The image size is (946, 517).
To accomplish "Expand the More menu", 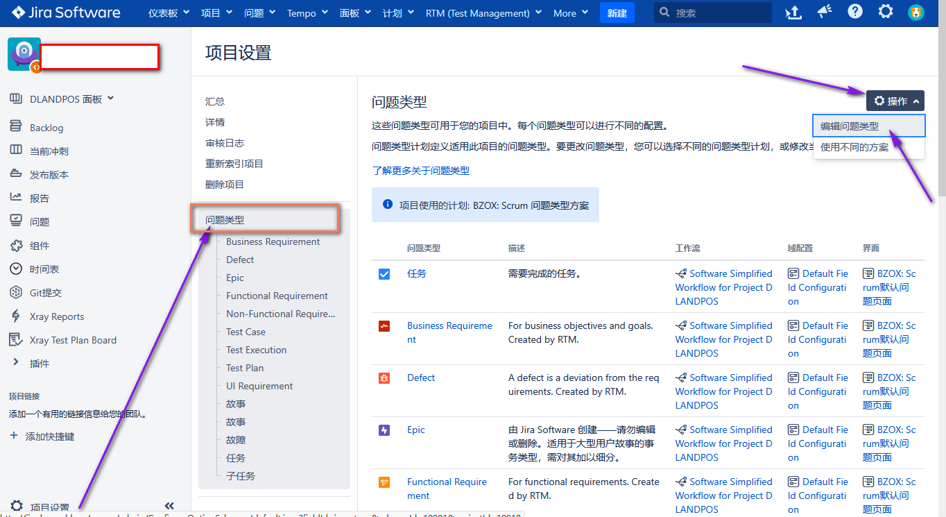I will (571, 12).
